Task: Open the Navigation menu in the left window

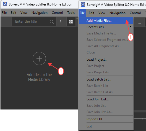Action: (x=40, y=13)
